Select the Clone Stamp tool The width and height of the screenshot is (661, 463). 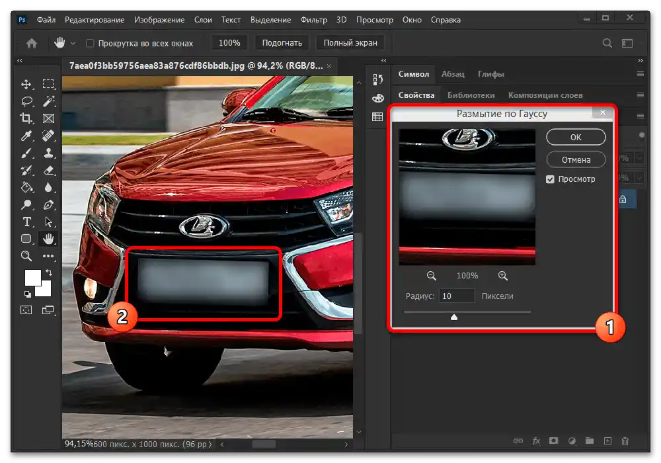[48, 153]
